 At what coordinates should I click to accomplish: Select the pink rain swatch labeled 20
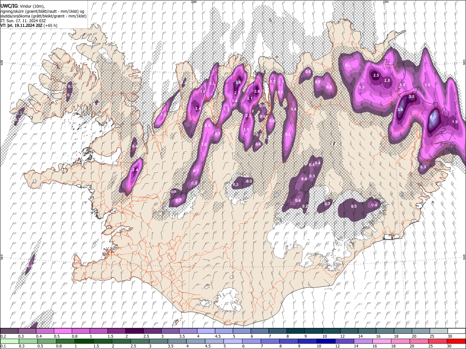coord(418,341)
